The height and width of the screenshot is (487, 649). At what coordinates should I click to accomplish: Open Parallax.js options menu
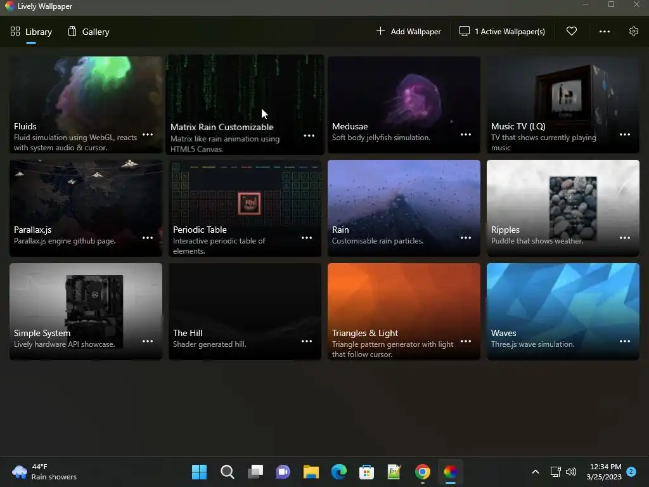pyautogui.click(x=148, y=238)
